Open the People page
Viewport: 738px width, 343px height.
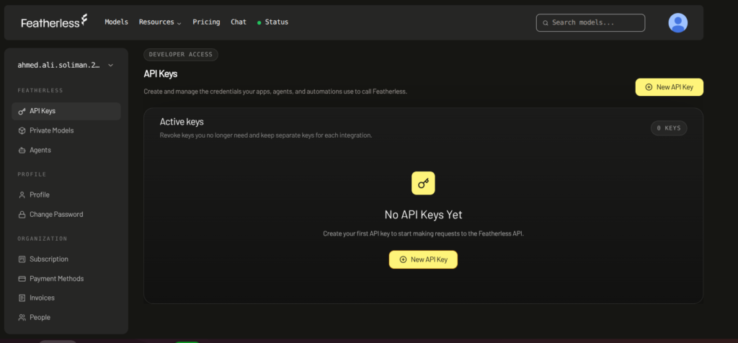[66, 318]
